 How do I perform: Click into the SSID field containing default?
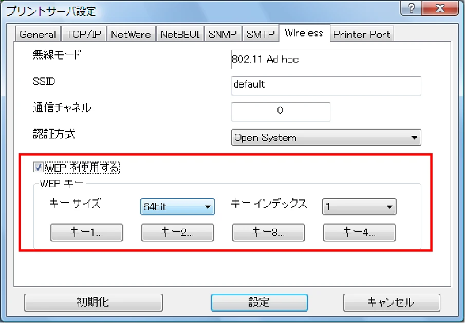[x=326, y=86]
